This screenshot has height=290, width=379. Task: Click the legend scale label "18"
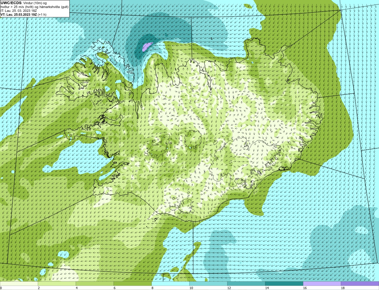click(x=343, y=288)
